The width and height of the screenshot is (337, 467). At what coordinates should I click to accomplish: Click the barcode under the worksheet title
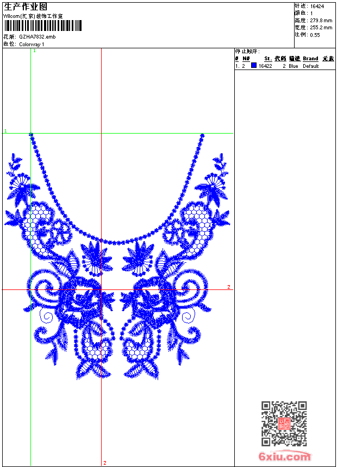[x=42, y=26]
